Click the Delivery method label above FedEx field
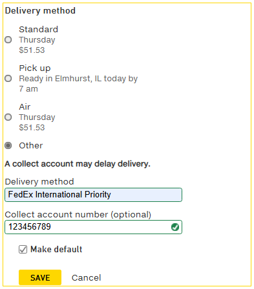 39,182
